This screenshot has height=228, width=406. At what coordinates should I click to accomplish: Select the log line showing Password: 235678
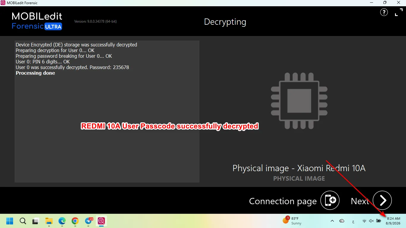click(x=72, y=67)
